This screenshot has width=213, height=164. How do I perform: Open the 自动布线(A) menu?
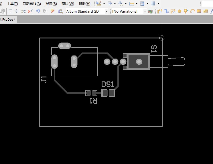pos(32,4)
